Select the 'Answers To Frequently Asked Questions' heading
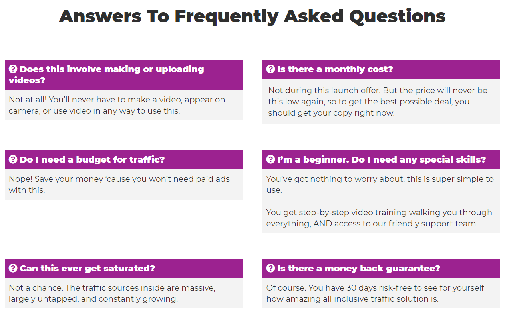Viewport: 505px width, 320px height. [x=252, y=17]
